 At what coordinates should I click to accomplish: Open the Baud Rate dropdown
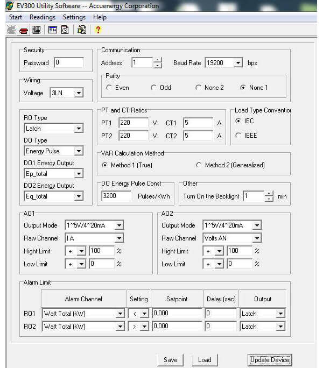[238, 63]
